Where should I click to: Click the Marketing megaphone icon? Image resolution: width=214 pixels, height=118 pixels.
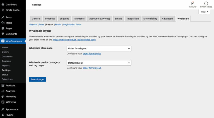point(3,96)
